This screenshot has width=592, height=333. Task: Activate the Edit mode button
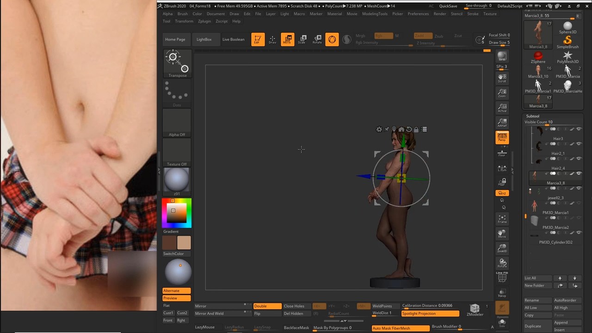[258, 39]
